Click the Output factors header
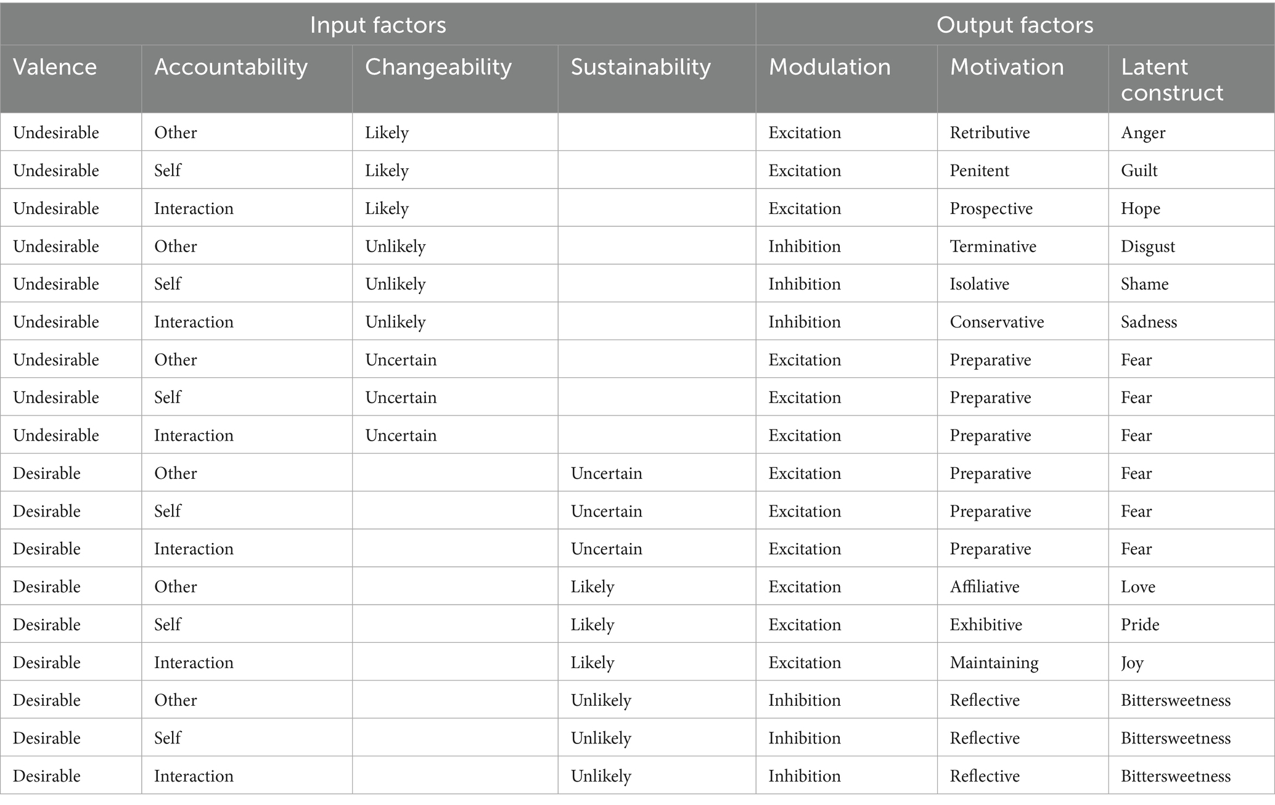The height and width of the screenshot is (805, 1275). click(x=1014, y=25)
